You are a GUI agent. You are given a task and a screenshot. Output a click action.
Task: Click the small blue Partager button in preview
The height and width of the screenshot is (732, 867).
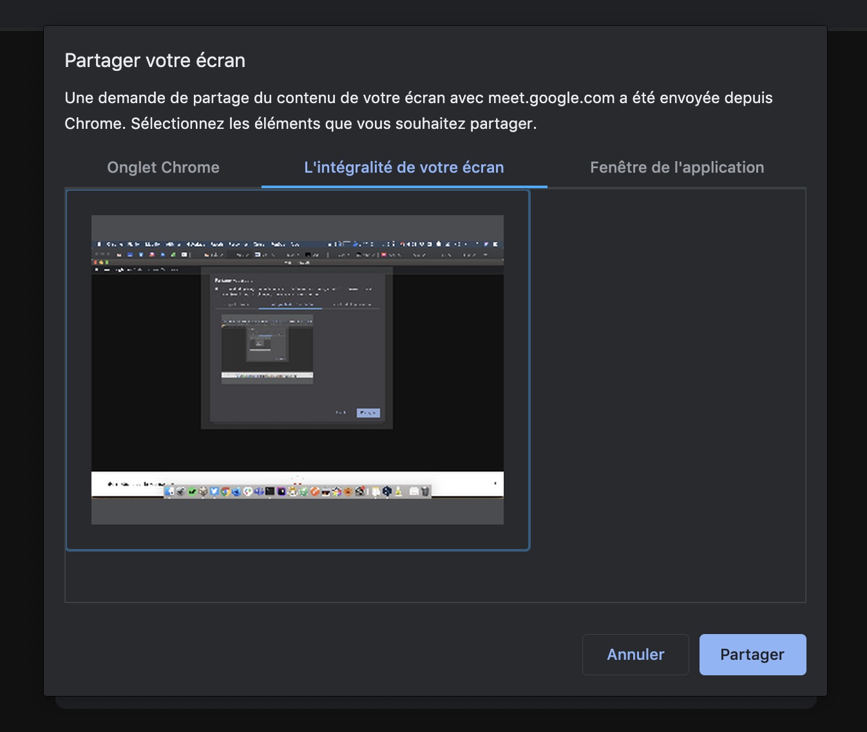[x=368, y=412]
